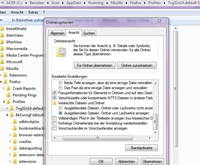This screenshot has height=165, width=200.
Task: Click the Pending Pings folder icon
Action: click(x=9, y=95)
